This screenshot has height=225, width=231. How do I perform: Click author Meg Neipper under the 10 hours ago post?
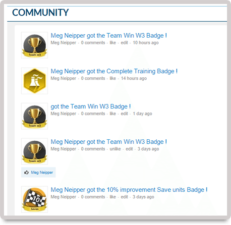[63, 43]
